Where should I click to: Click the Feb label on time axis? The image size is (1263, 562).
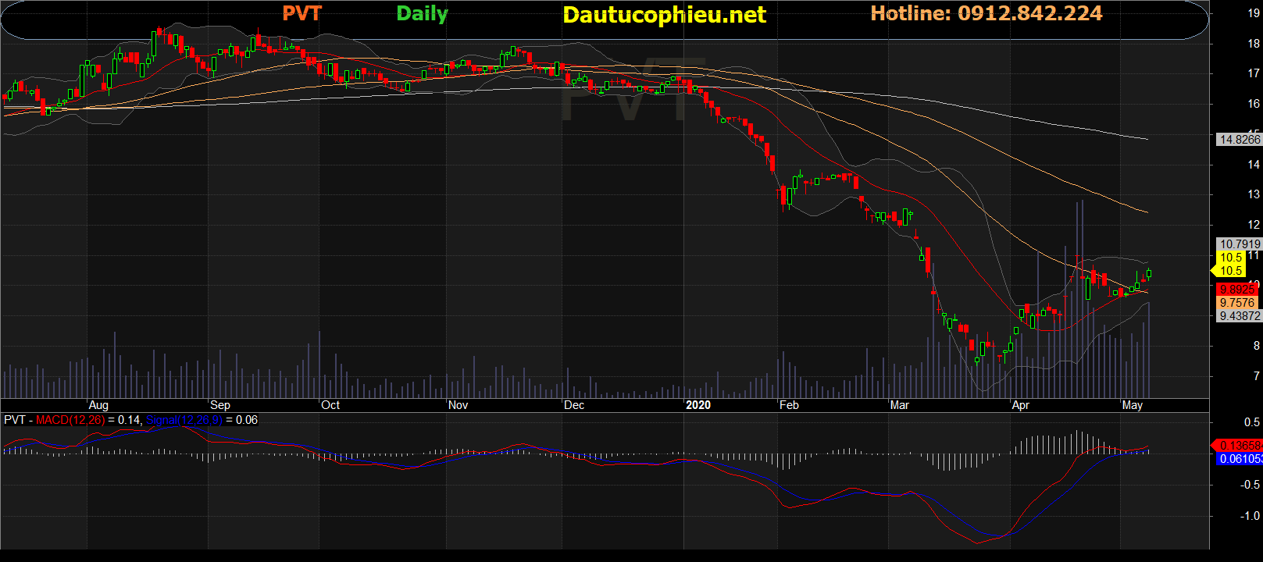coord(790,405)
